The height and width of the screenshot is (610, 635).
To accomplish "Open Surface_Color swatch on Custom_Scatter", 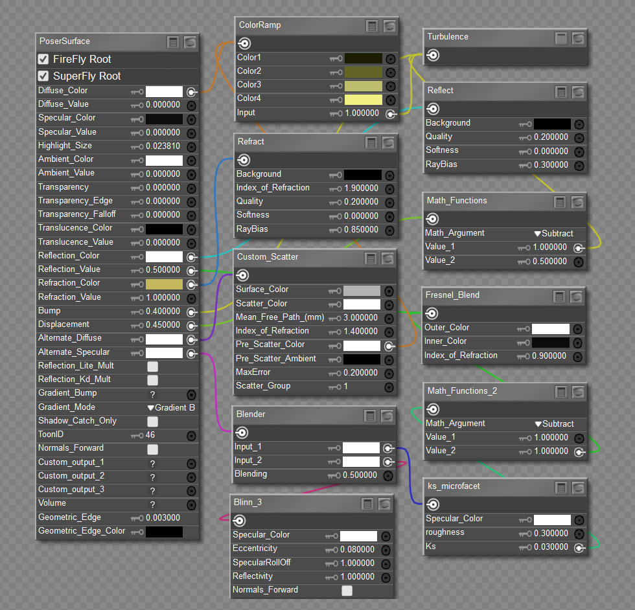I will pos(362,291).
